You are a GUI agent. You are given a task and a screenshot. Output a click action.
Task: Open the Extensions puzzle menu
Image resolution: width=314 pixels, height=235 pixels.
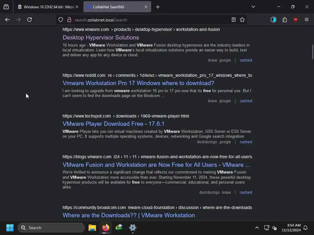coord(285,20)
